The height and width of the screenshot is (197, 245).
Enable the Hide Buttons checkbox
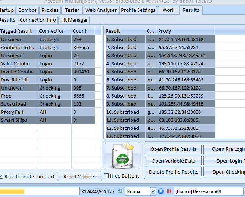106,176
